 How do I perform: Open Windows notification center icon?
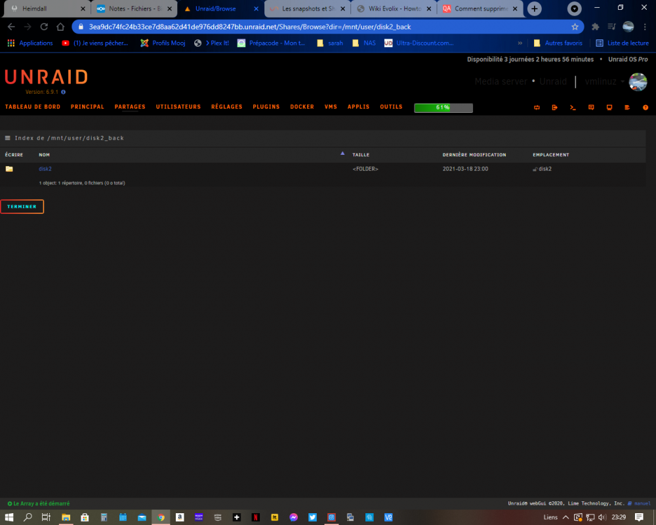[x=639, y=518]
